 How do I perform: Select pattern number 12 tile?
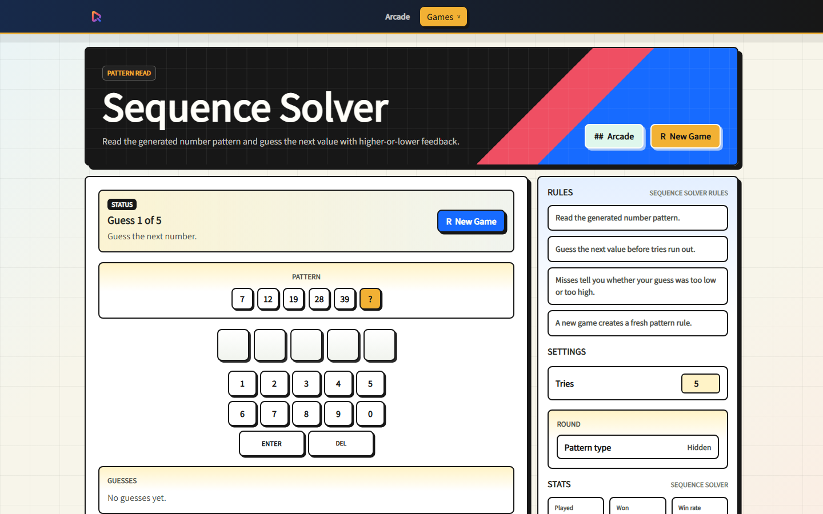(268, 299)
